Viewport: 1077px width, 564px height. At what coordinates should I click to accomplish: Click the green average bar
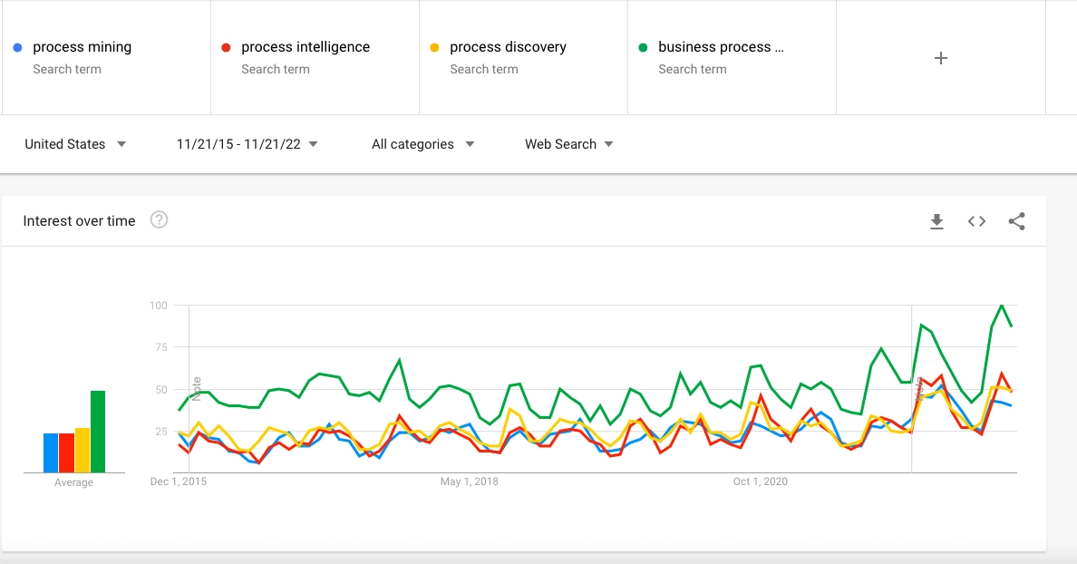point(98,432)
